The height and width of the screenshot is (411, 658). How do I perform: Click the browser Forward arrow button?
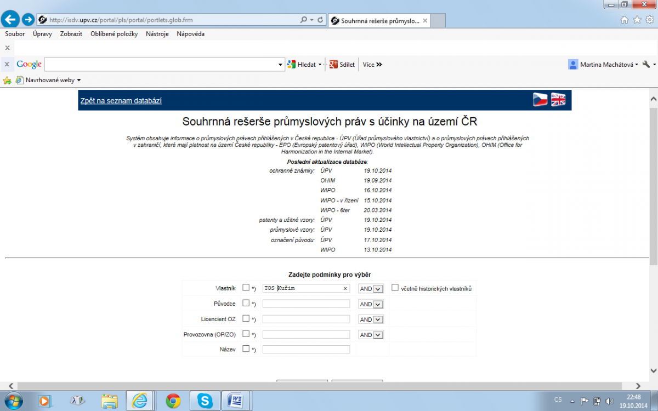28,20
